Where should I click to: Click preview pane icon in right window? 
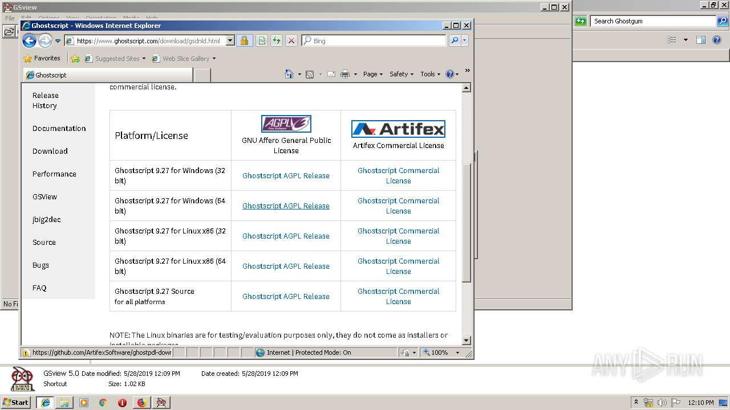701,40
